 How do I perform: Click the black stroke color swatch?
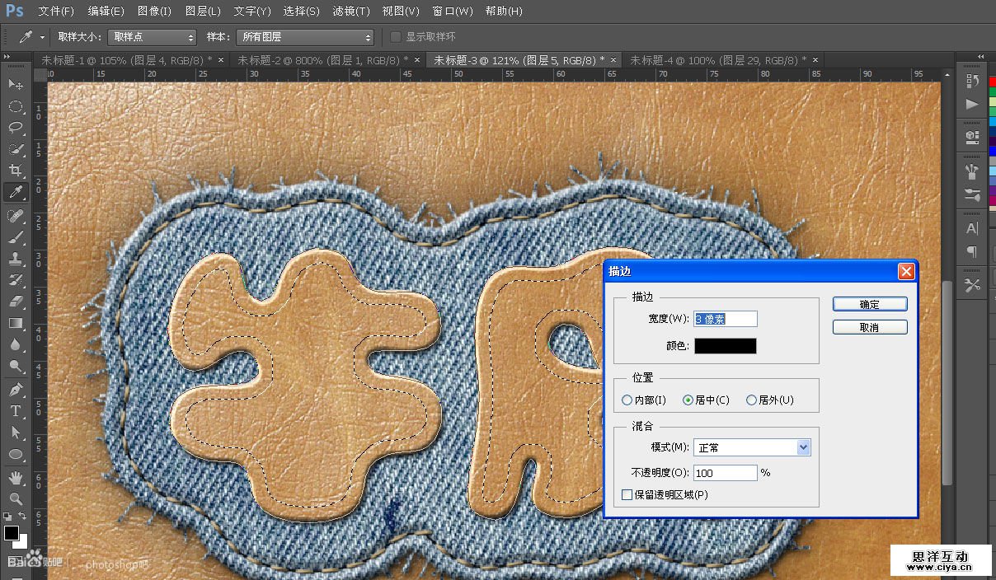tap(725, 346)
